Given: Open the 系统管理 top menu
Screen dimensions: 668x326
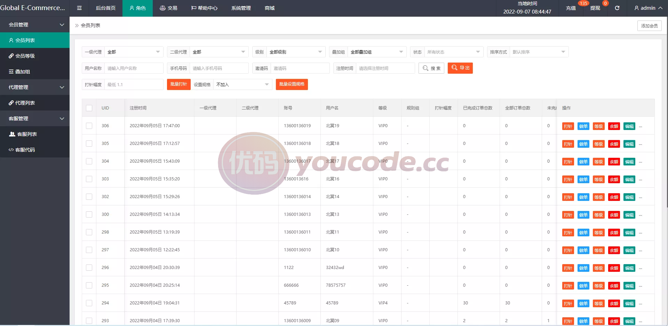Looking at the screenshot, I should (241, 8).
